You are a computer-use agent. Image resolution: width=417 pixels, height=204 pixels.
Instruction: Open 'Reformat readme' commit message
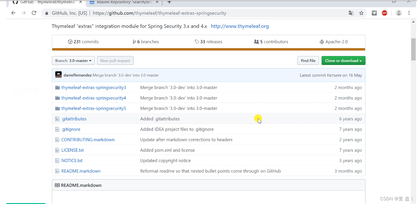click(210, 171)
